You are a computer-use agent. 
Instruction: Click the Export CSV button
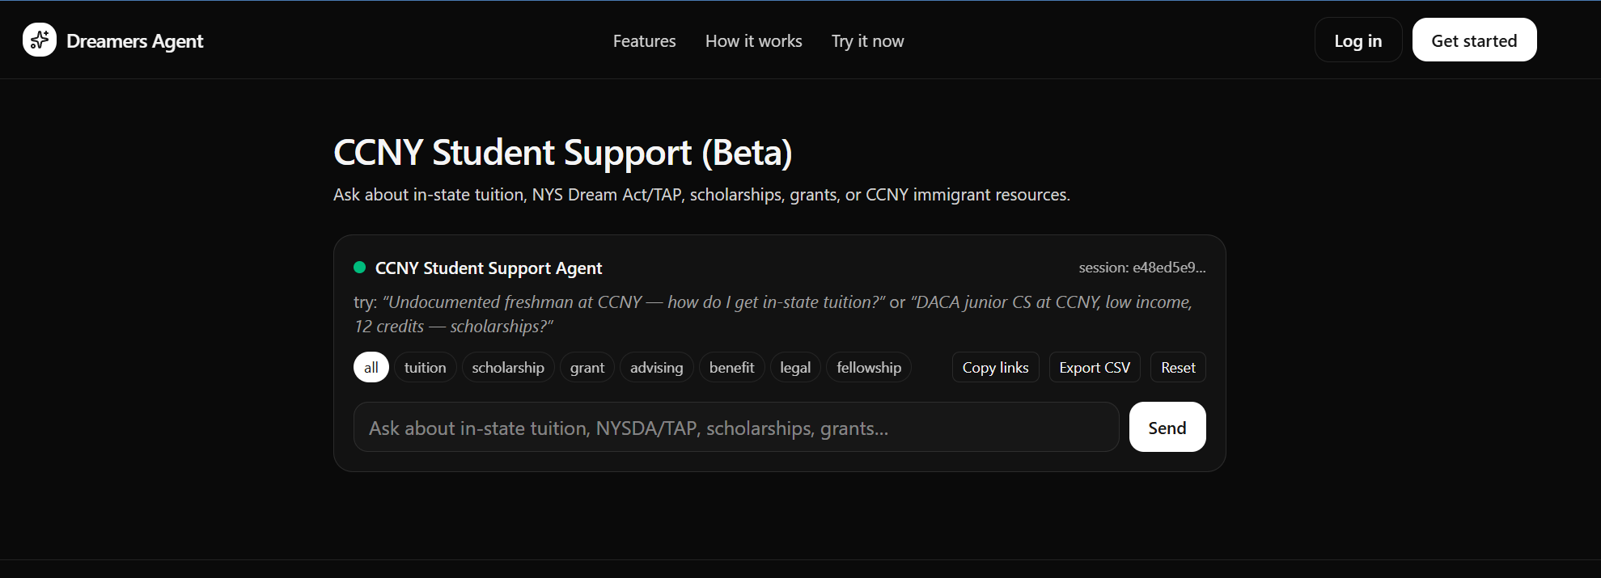coord(1095,367)
